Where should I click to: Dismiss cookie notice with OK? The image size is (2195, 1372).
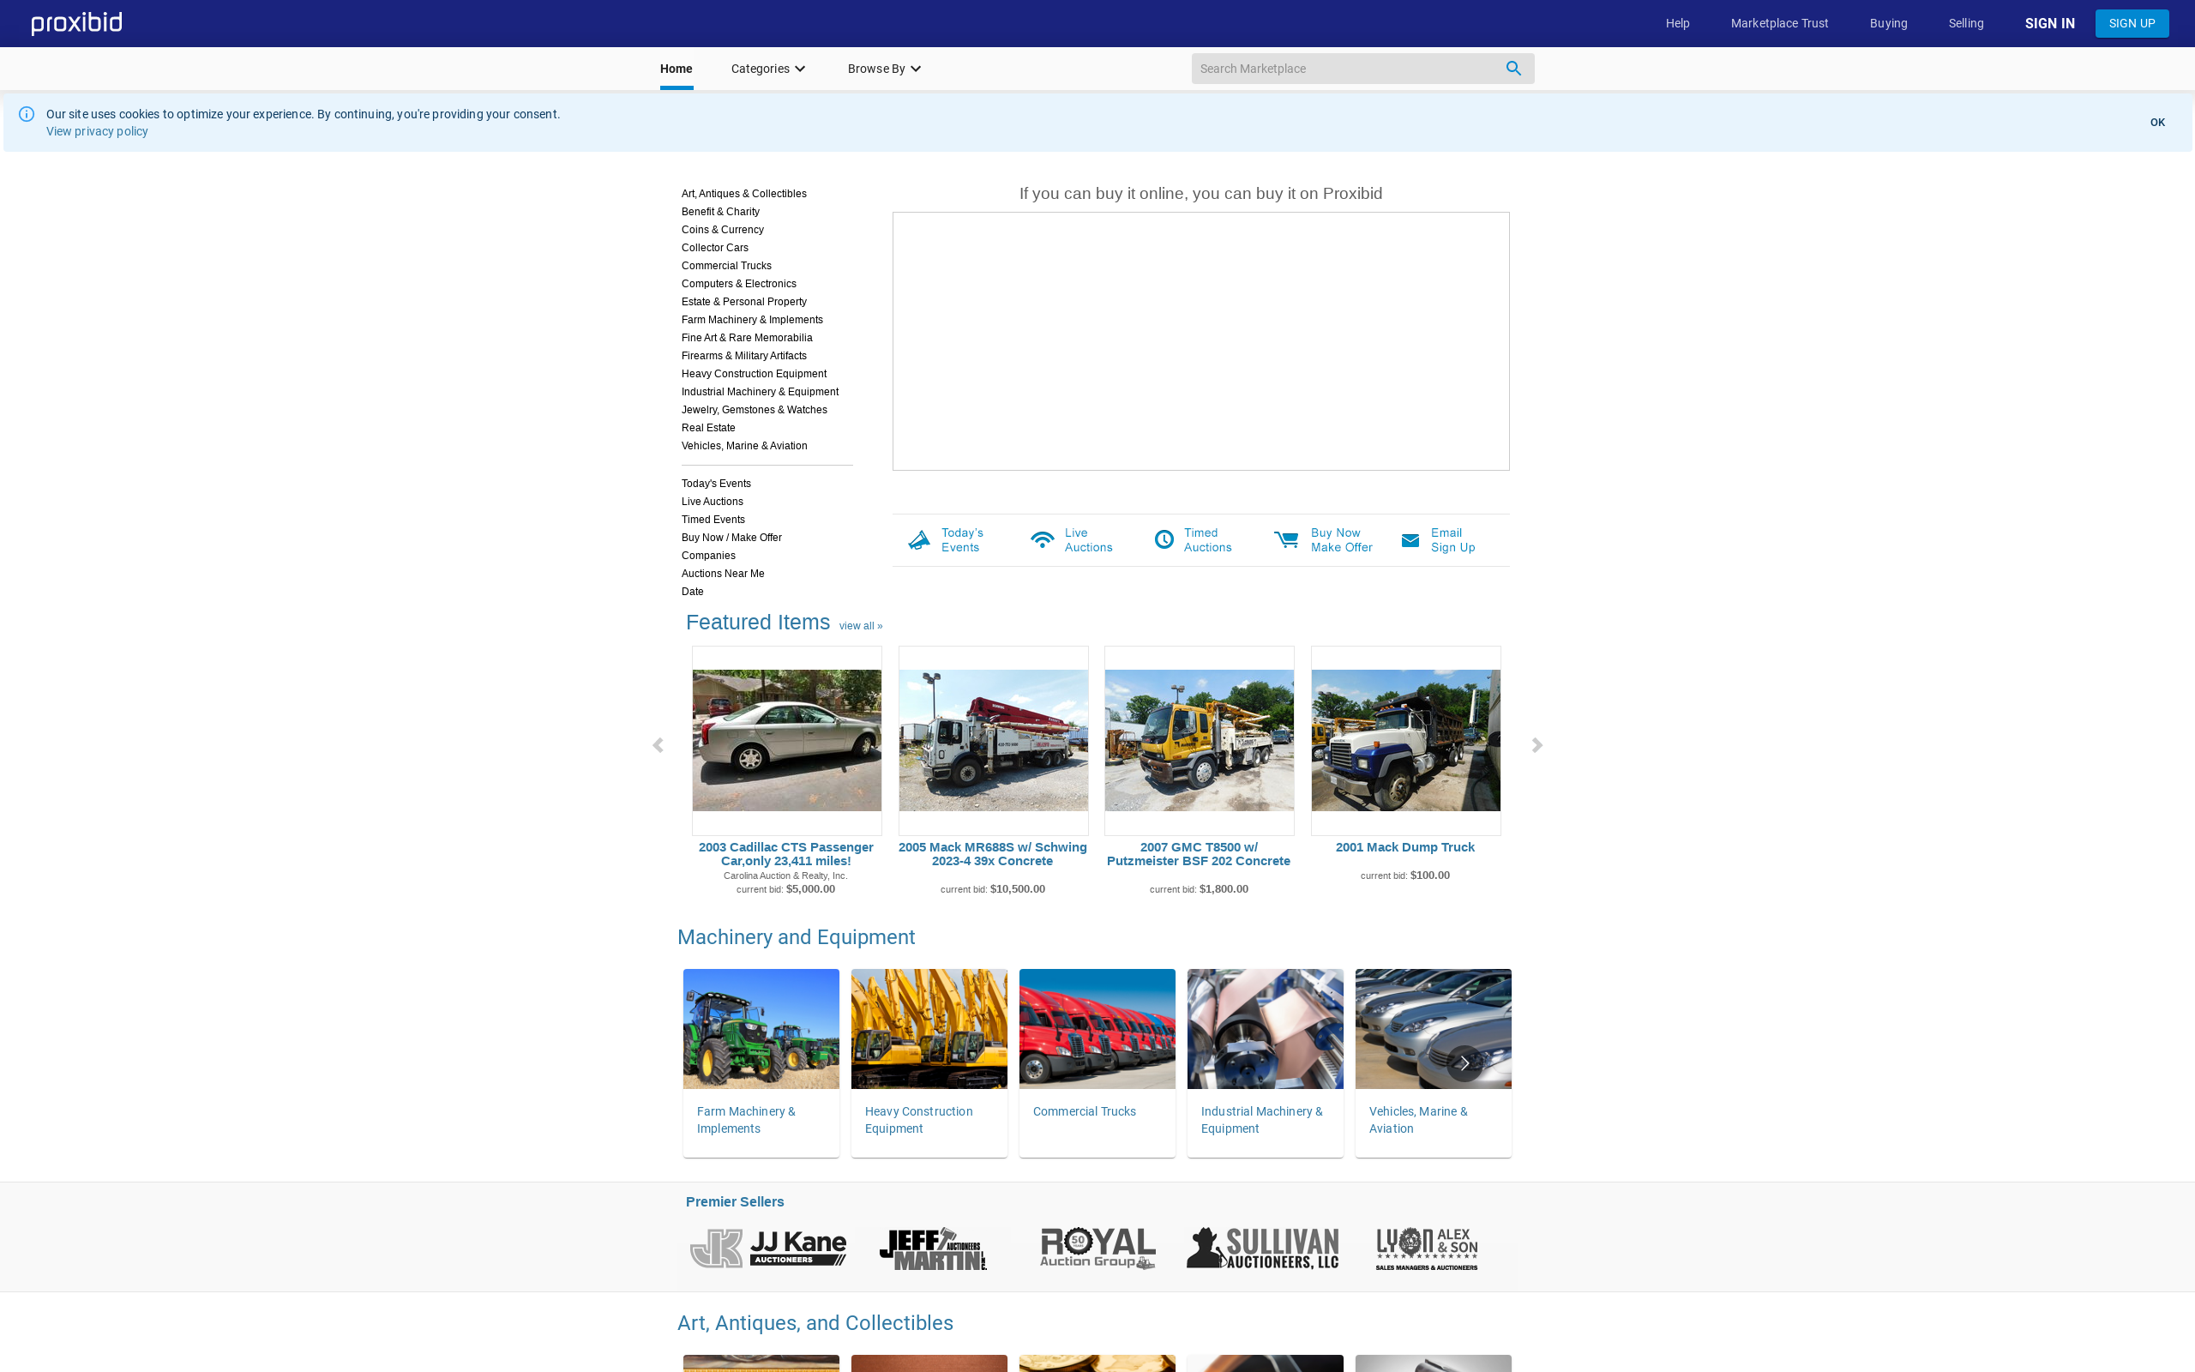tap(2157, 123)
